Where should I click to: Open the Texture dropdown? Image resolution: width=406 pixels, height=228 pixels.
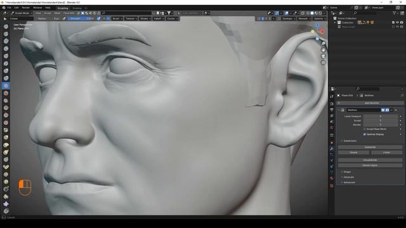pyautogui.click(x=131, y=18)
